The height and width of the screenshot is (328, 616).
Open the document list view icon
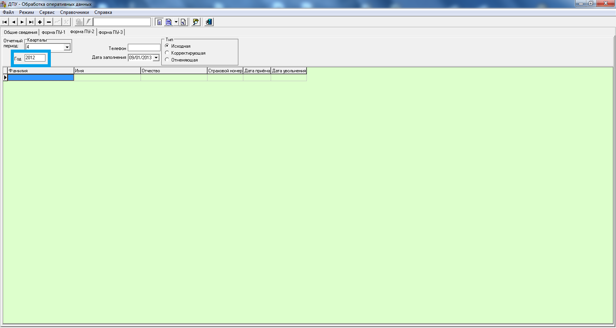point(159,22)
